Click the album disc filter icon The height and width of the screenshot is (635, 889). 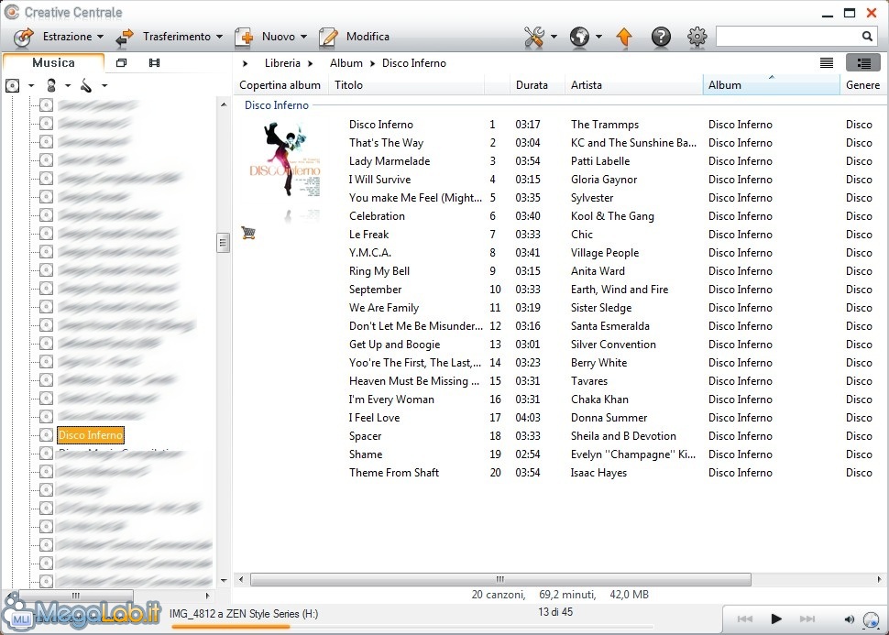[x=13, y=85]
